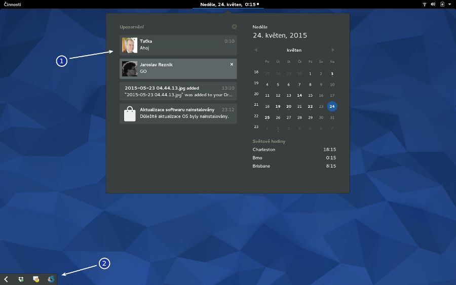Screen dimensions: 456x285
Task: Open the 2015-05-23 04.44.13.jpg added notification
Action: click(178, 91)
